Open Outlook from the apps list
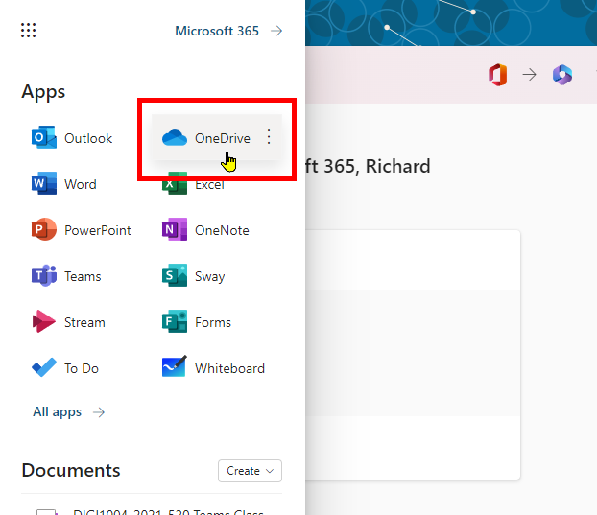 [x=72, y=138]
